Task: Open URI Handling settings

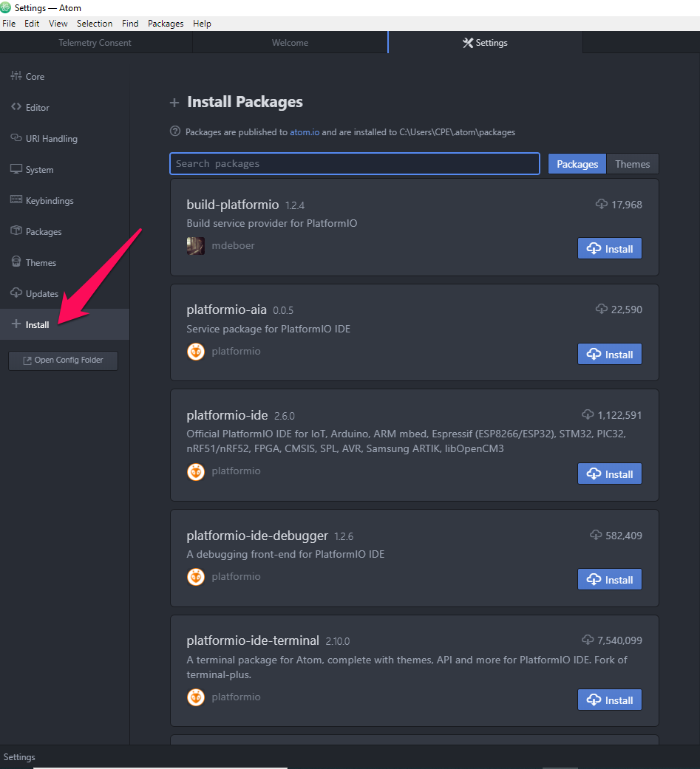Action: click(x=51, y=139)
